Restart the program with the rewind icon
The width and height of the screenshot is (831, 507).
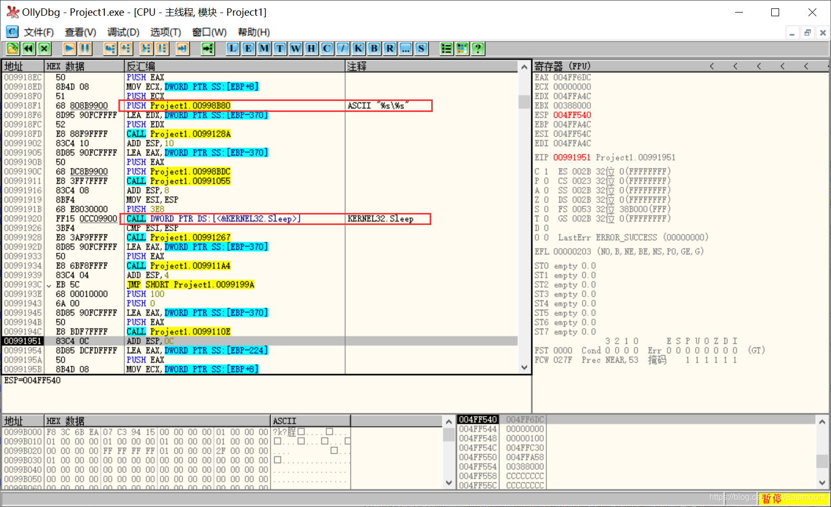coord(28,49)
